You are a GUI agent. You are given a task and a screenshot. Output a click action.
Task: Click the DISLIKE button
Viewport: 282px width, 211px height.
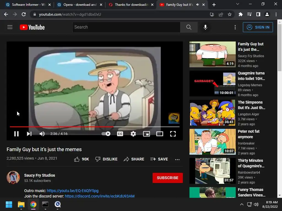(106, 159)
